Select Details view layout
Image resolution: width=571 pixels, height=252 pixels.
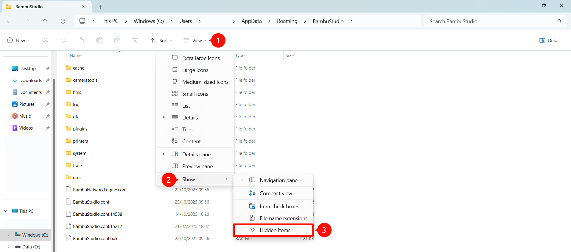pos(195,117)
